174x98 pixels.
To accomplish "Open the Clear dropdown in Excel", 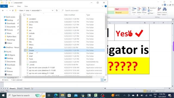I will 151,13.
